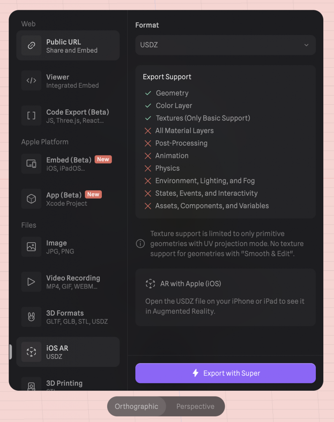Click the AR with Apple (iOS) heading
The width and height of the screenshot is (334, 422).
tap(191, 284)
